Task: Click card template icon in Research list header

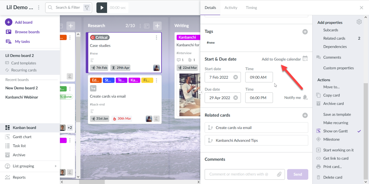Action: click(147, 26)
